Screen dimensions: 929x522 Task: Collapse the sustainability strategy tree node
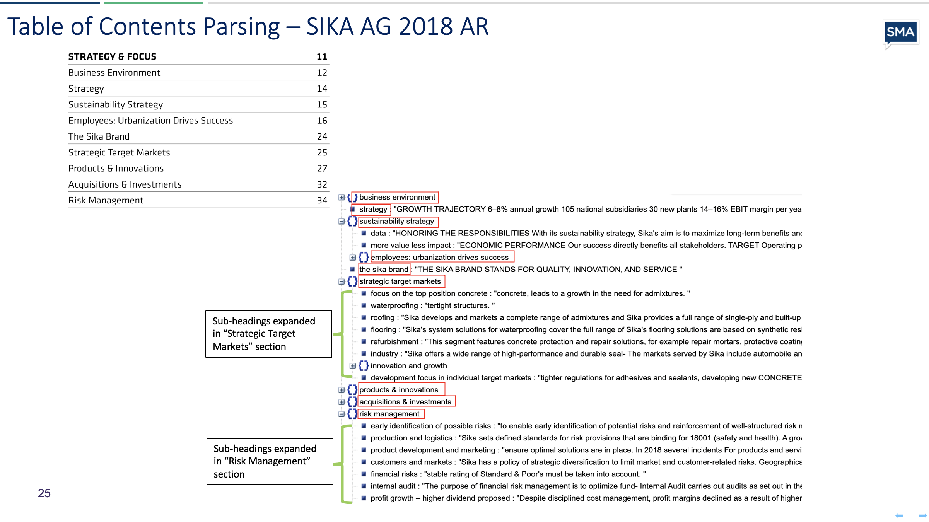pos(341,222)
